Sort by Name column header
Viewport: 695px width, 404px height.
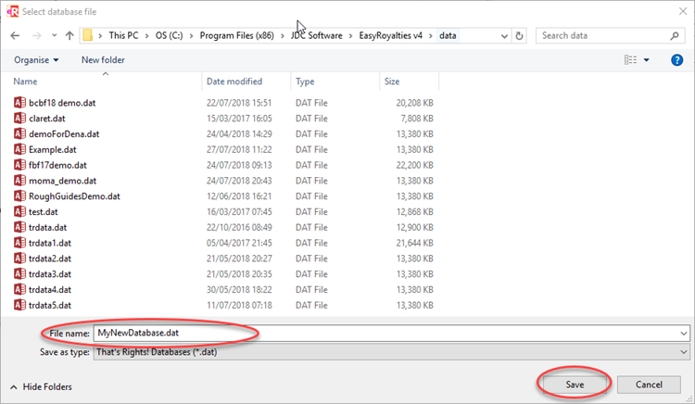coord(25,82)
